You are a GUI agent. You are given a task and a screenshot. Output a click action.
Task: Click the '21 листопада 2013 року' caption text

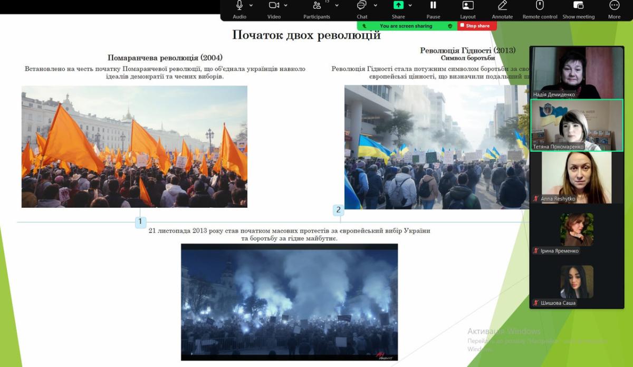289,235
